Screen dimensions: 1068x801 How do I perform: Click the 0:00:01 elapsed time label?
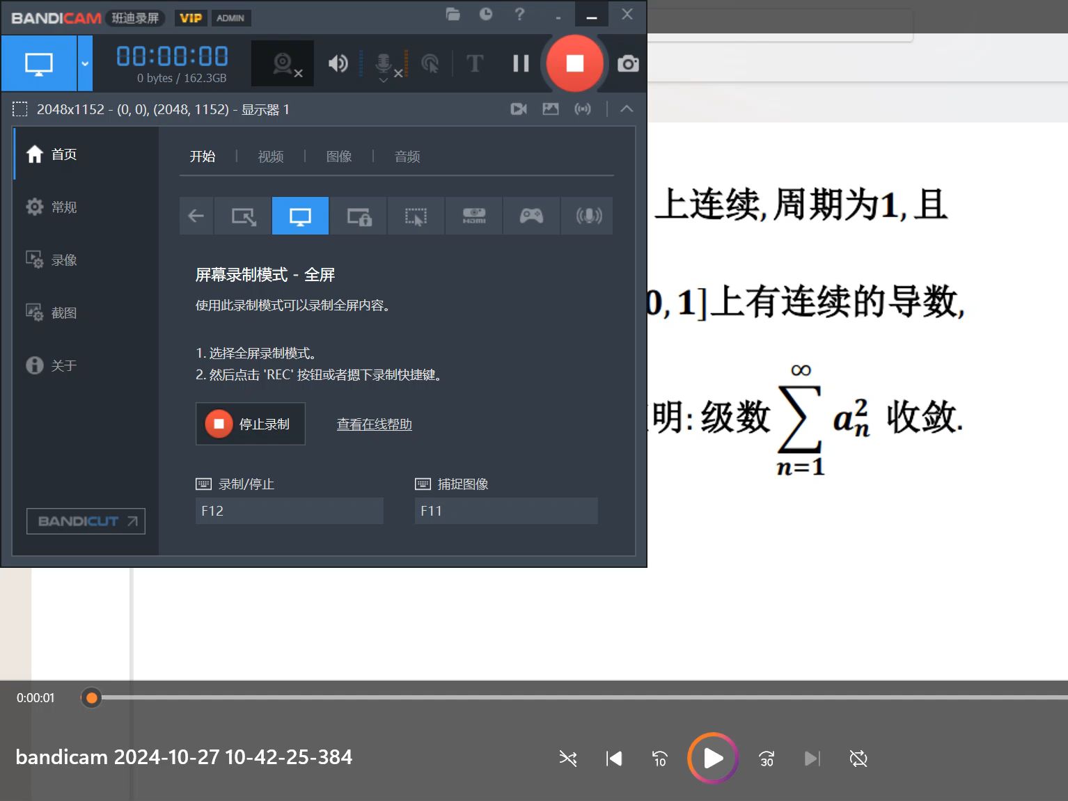click(x=36, y=697)
